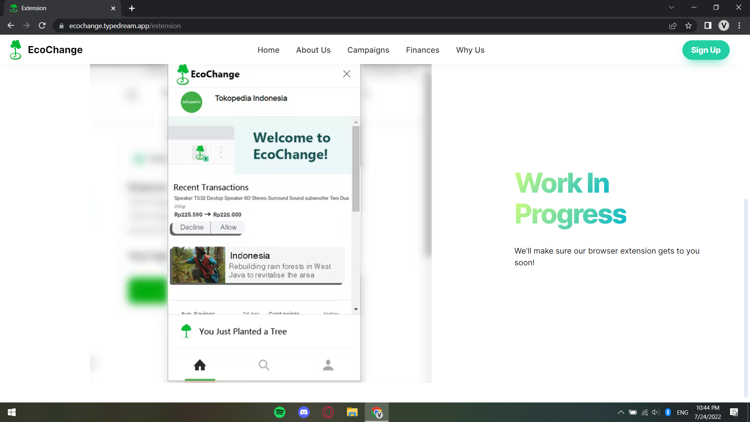The width and height of the screenshot is (750, 422).
Task: Open the volume icon in the system tray
Action: (655, 412)
